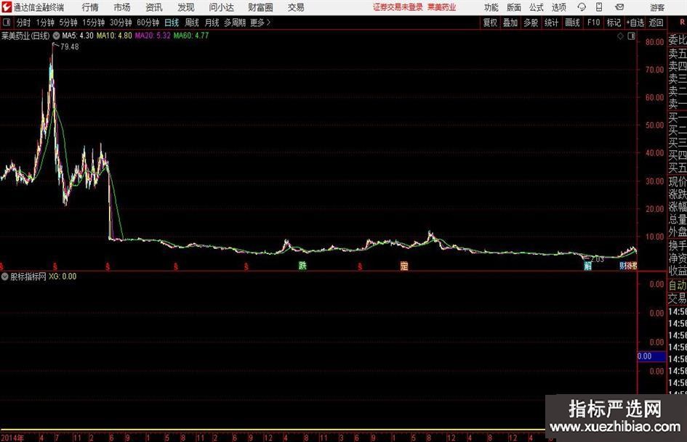Image resolution: width=687 pixels, height=442 pixels.
Task: Click the diamond icon in chart corner
Action: (x=620, y=36)
